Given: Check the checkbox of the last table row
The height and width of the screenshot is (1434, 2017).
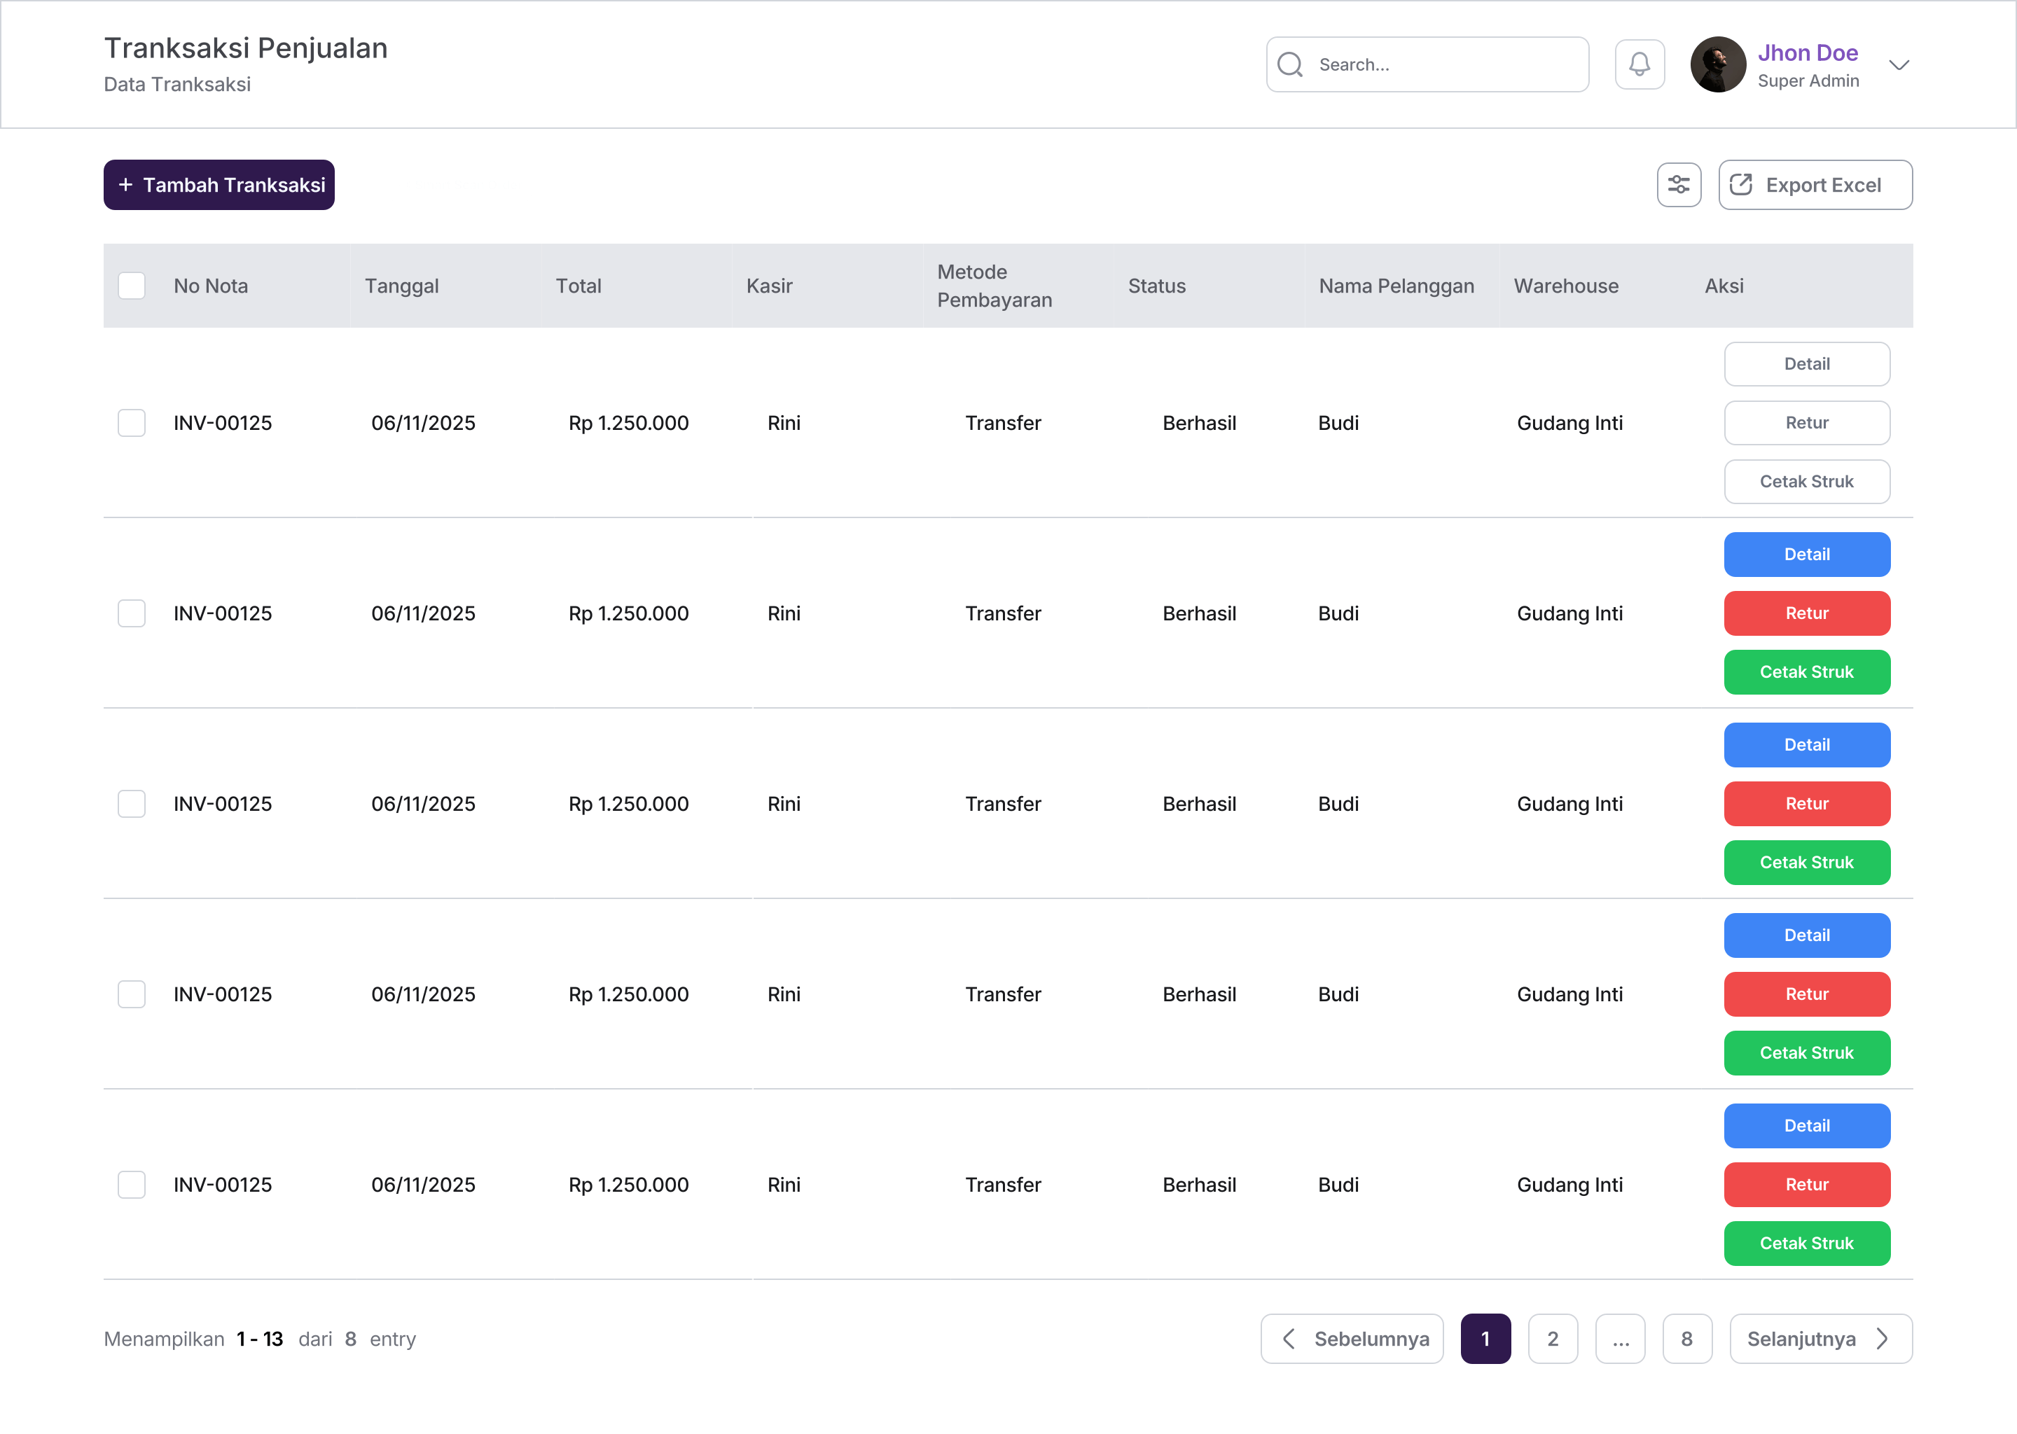Looking at the screenshot, I should (x=131, y=1184).
